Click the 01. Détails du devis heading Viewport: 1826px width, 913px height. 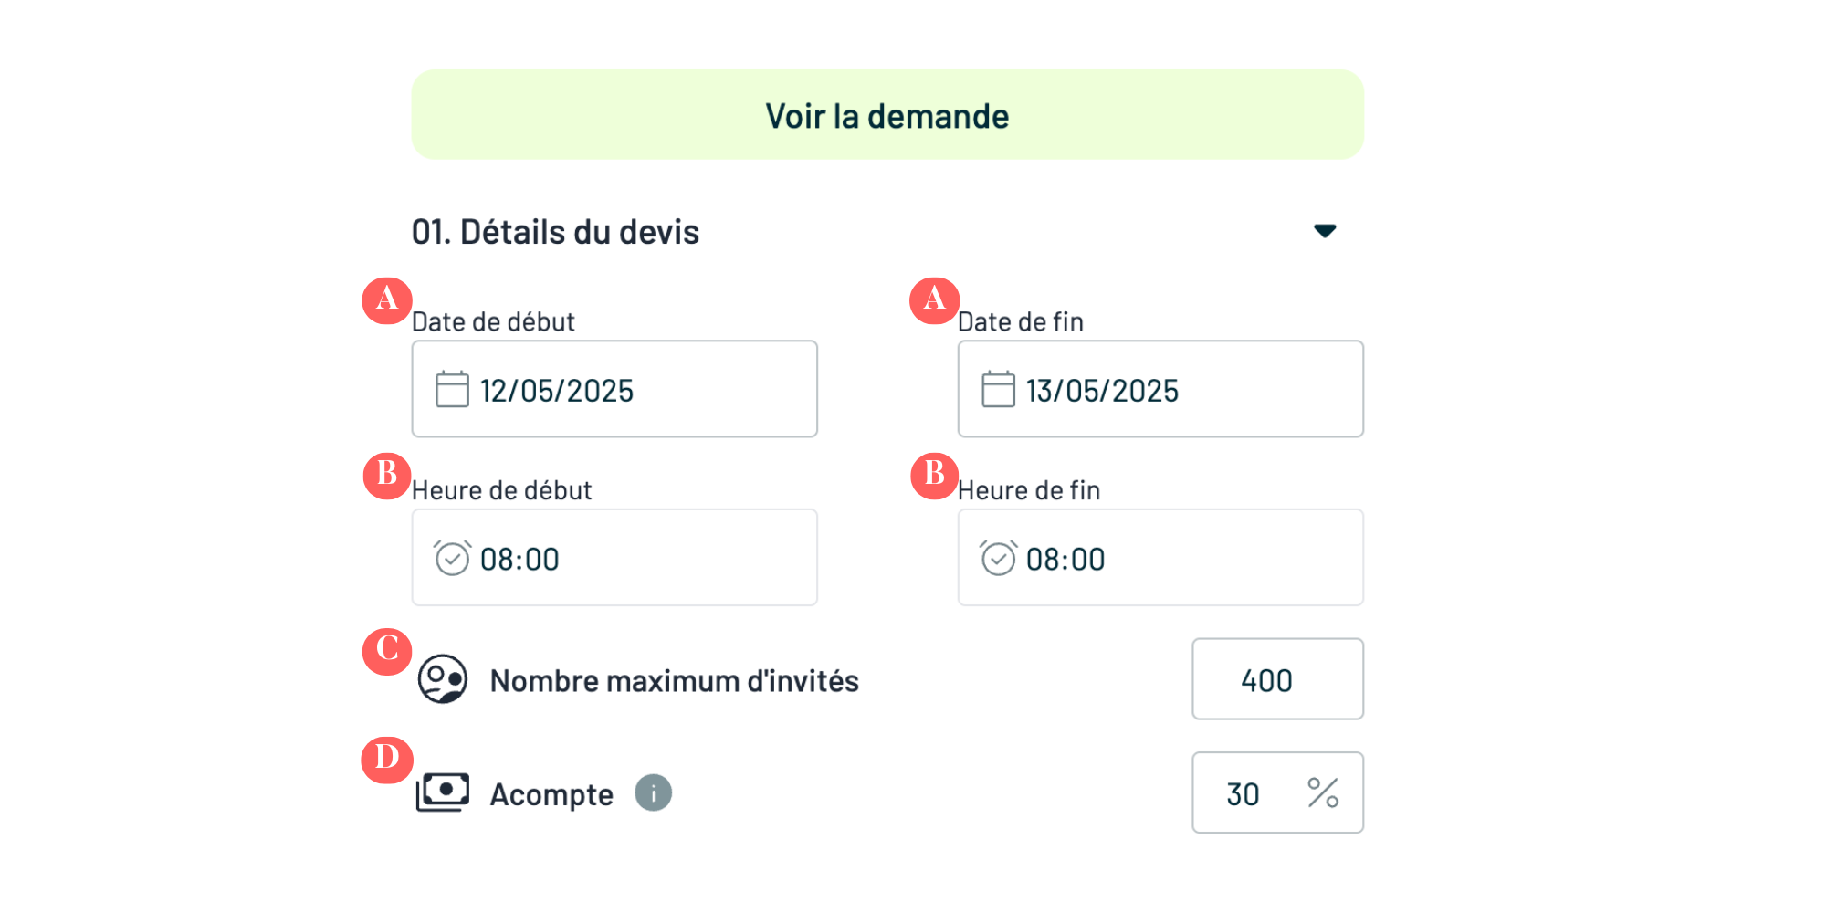(555, 232)
